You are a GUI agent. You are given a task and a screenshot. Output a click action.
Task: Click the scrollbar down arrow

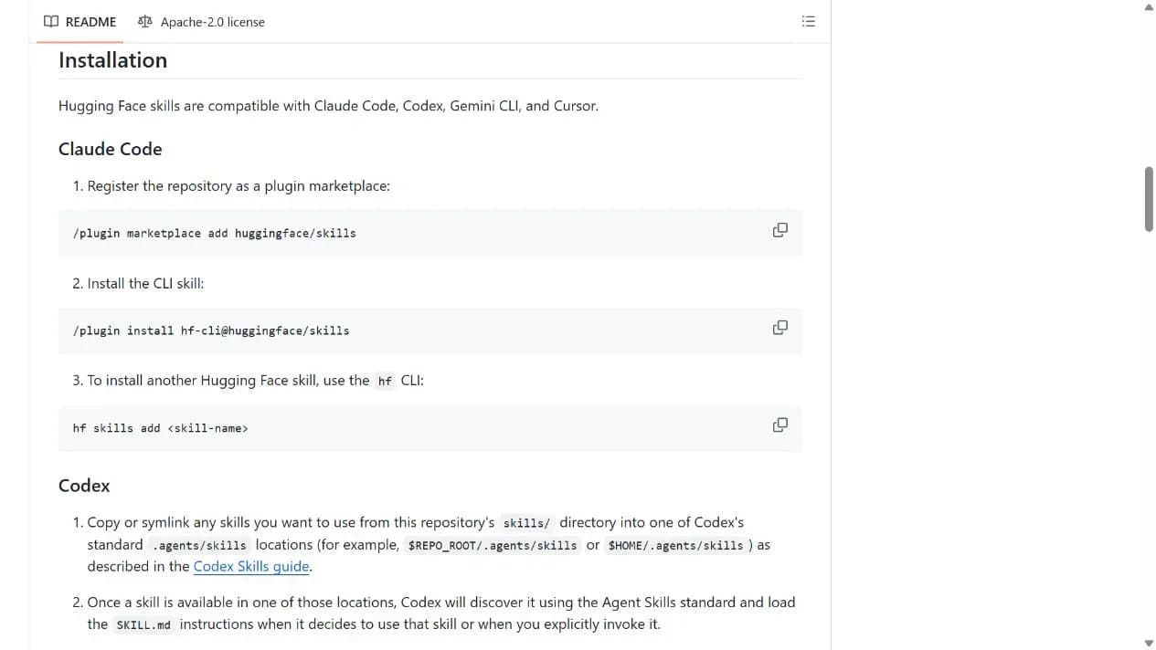tap(1149, 643)
